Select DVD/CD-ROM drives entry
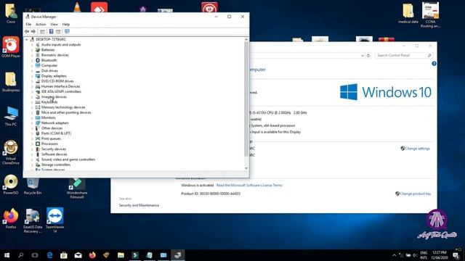This screenshot has width=465, height=261. [57, 81]
